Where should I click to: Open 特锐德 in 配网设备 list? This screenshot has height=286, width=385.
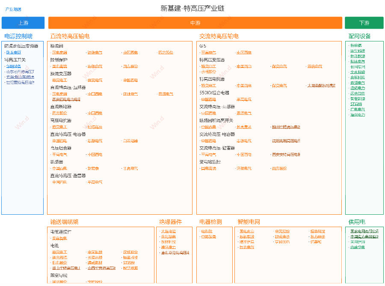(356, 45)
